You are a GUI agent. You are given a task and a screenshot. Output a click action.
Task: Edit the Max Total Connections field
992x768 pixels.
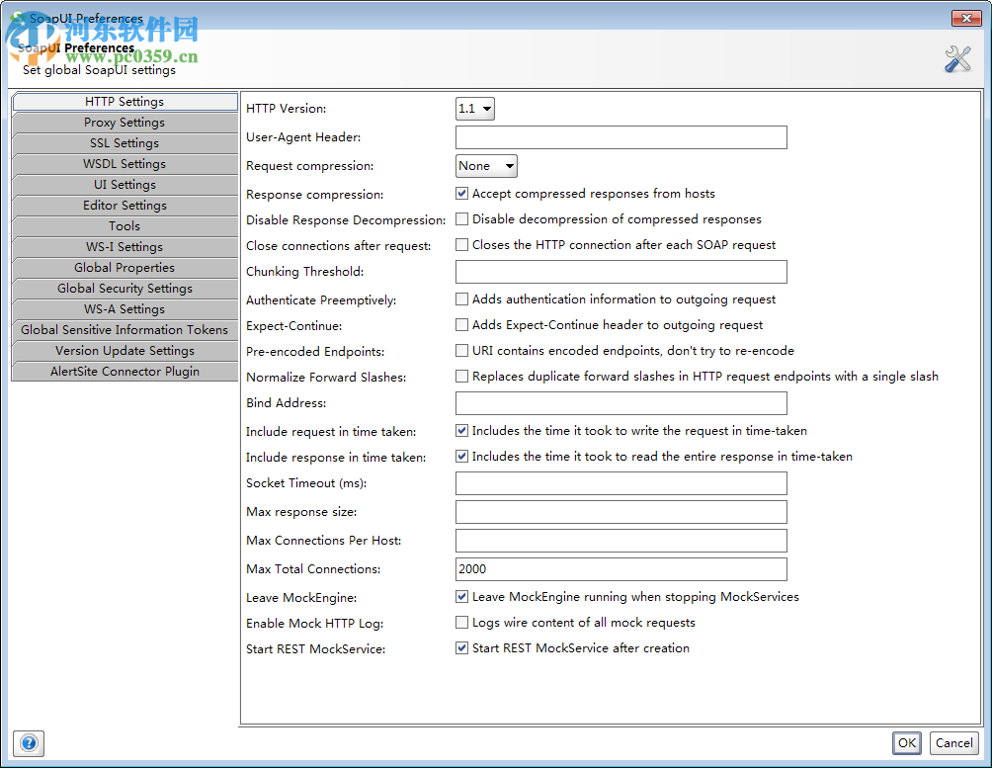[x=620, y=568]
